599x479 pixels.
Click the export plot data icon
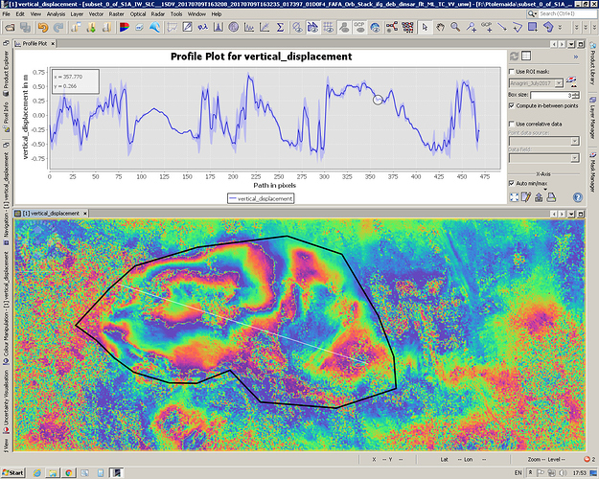pos(539,197)
